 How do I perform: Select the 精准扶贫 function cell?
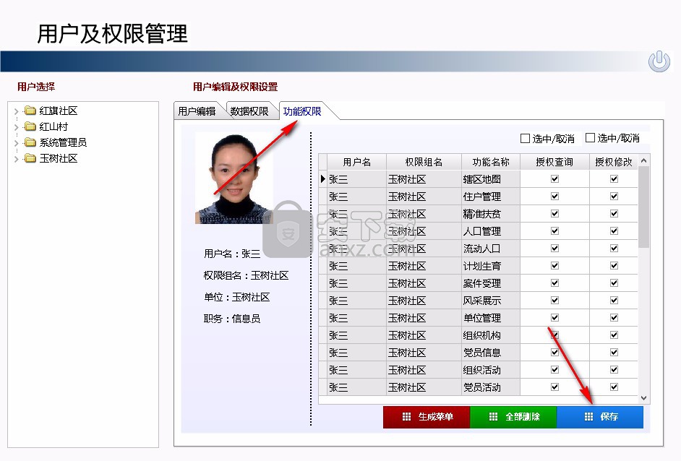click(490, 214)
